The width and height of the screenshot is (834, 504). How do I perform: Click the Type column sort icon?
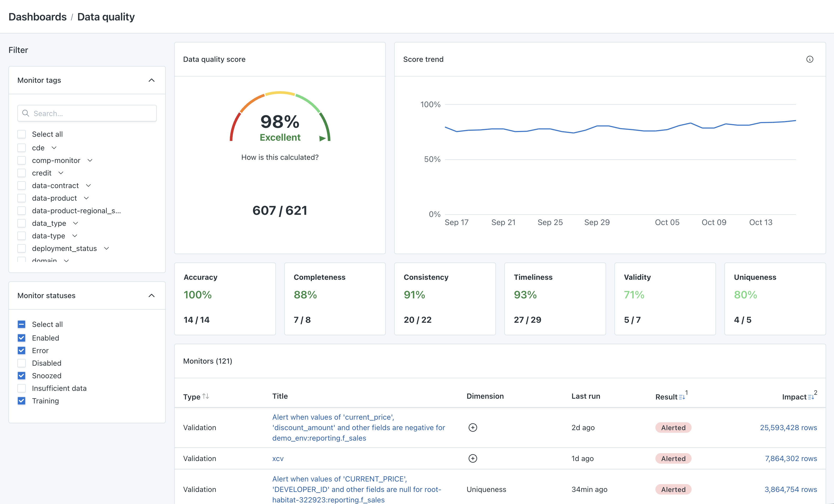tap(205, 396)
